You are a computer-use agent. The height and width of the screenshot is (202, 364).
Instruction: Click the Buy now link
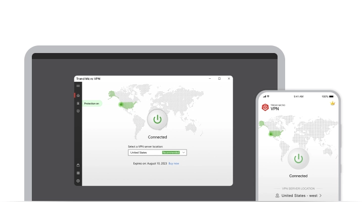tap(173, 164)
